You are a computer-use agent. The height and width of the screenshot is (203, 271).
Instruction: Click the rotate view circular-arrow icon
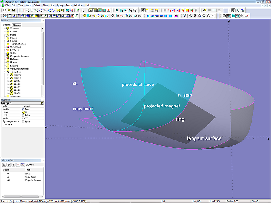point(209,16)
